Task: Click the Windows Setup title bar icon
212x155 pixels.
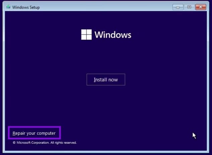Action: [x=8, y=7]
